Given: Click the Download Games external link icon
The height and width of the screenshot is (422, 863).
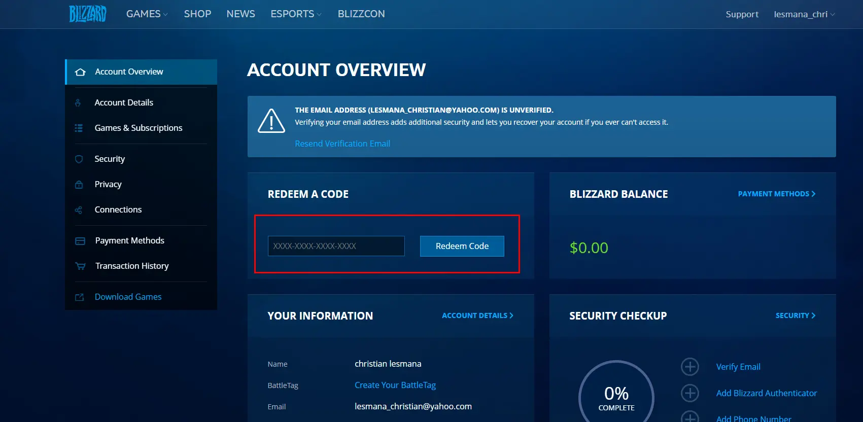Looking at the screenshot, I should (x=79, y=297).
